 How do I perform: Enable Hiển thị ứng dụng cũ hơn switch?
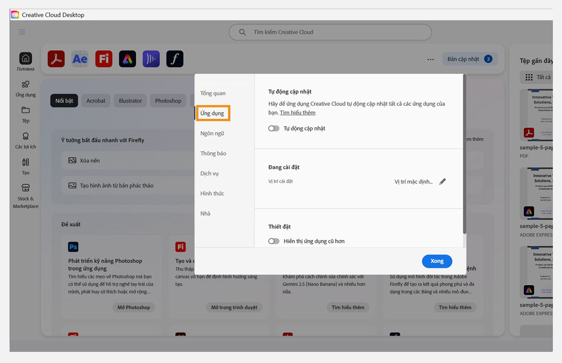point(274,241)
